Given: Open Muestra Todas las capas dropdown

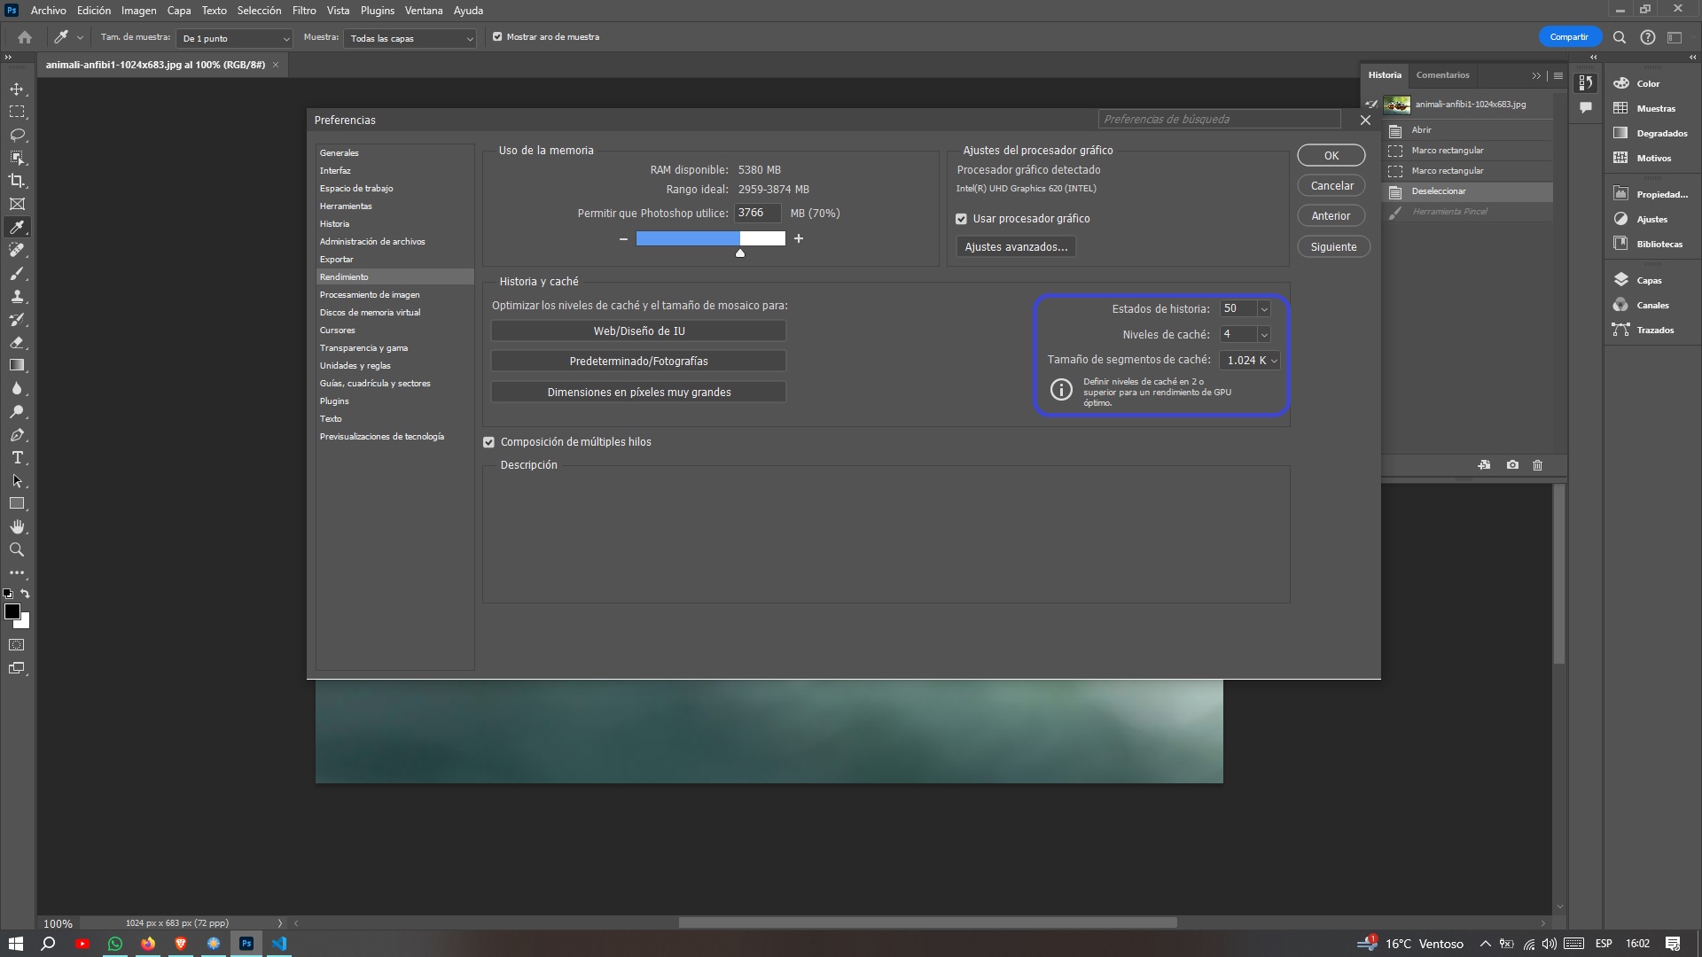Looking at the screenshot, I should (x=410, y=38).
